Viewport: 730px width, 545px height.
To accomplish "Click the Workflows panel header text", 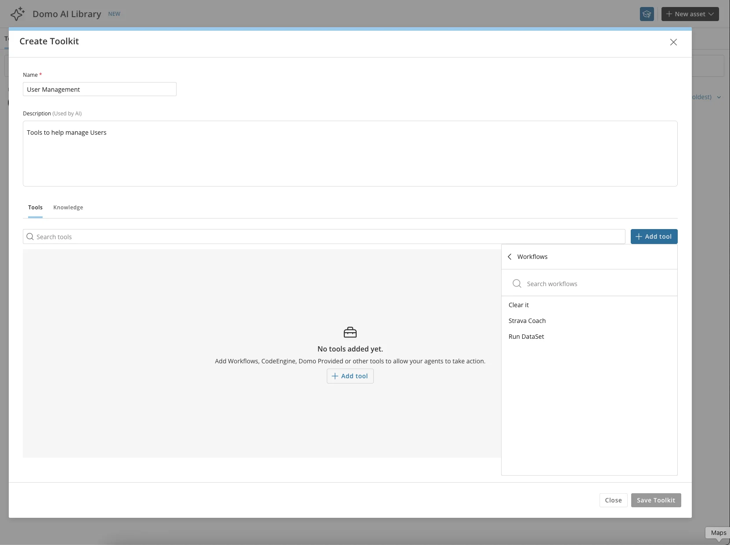I will [x=532, y=257].
